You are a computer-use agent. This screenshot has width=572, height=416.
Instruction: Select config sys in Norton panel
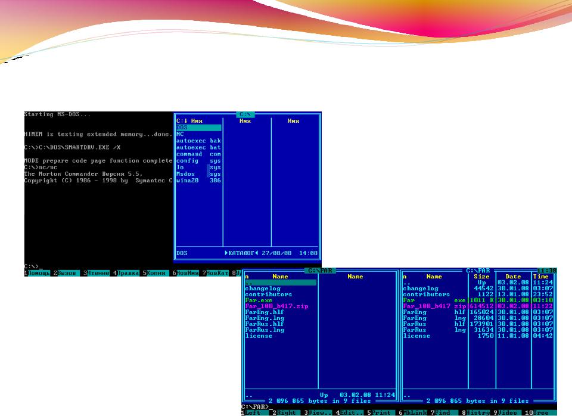click(x=199, y=160)
